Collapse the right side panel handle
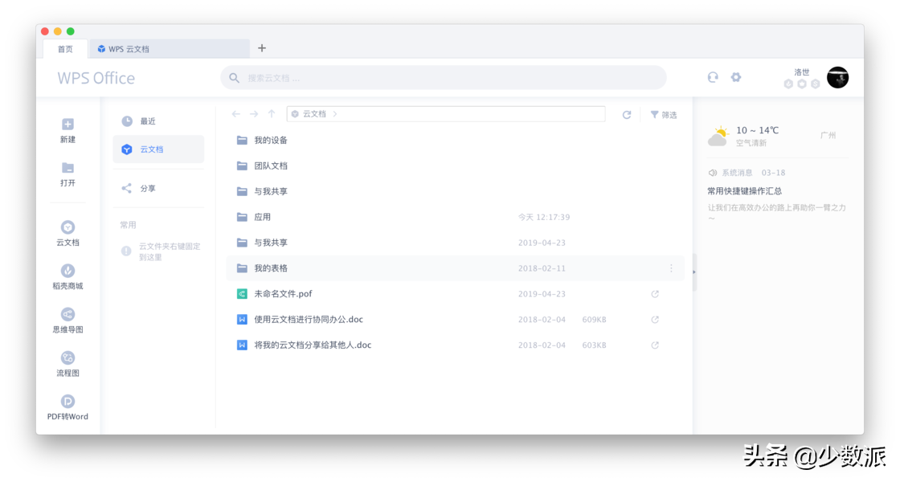Image resolution: width=900 pixels, height=482 pixels. tap(694, 272)
